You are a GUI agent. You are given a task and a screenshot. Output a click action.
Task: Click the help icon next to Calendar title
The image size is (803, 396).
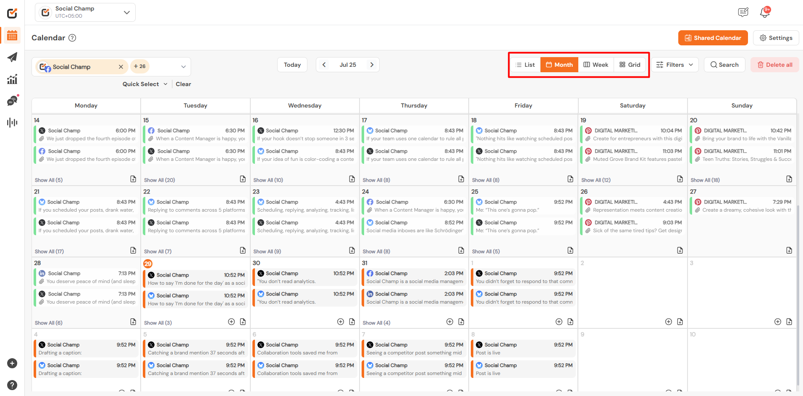pyautogui.click(x=72, y=38)
